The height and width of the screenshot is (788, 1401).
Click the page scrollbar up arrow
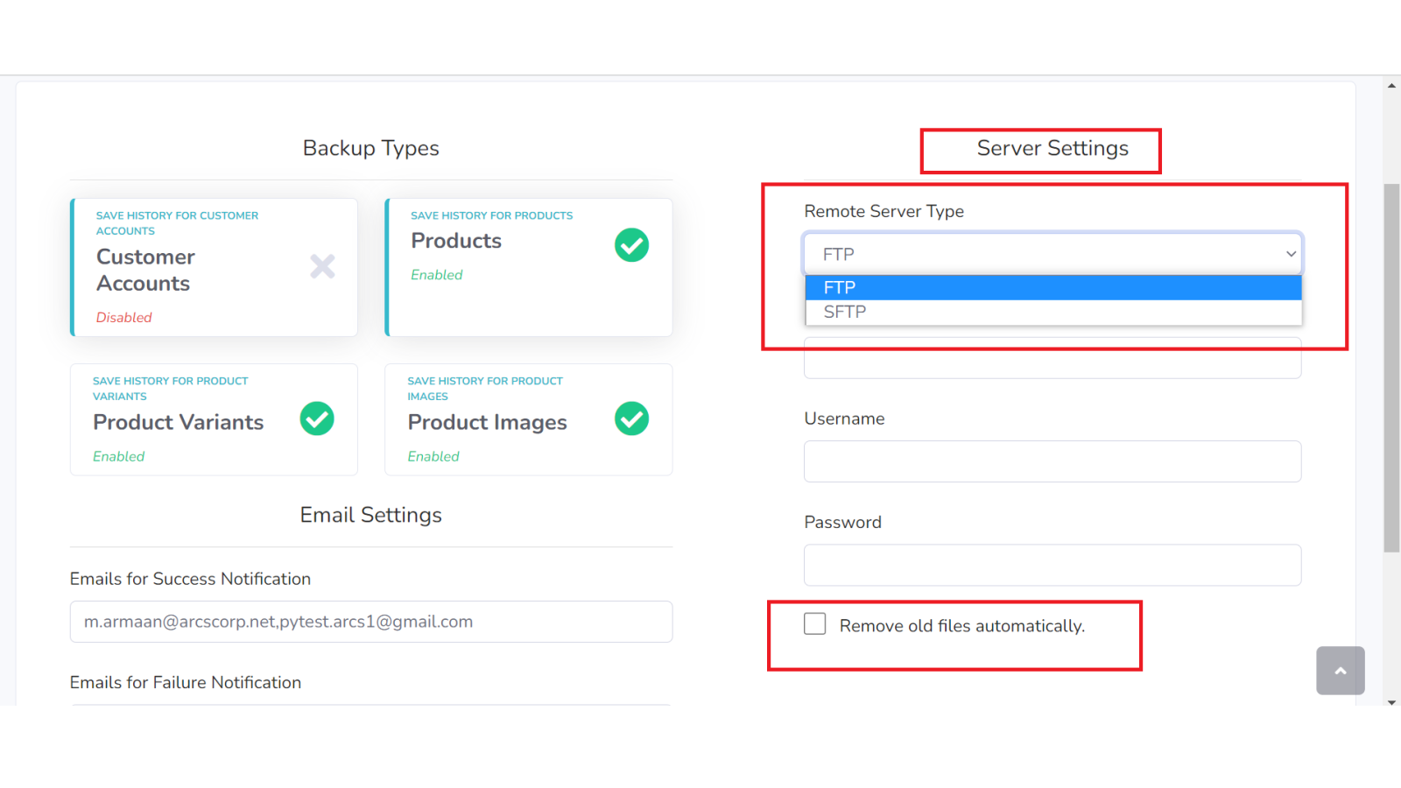[1391, 86]
